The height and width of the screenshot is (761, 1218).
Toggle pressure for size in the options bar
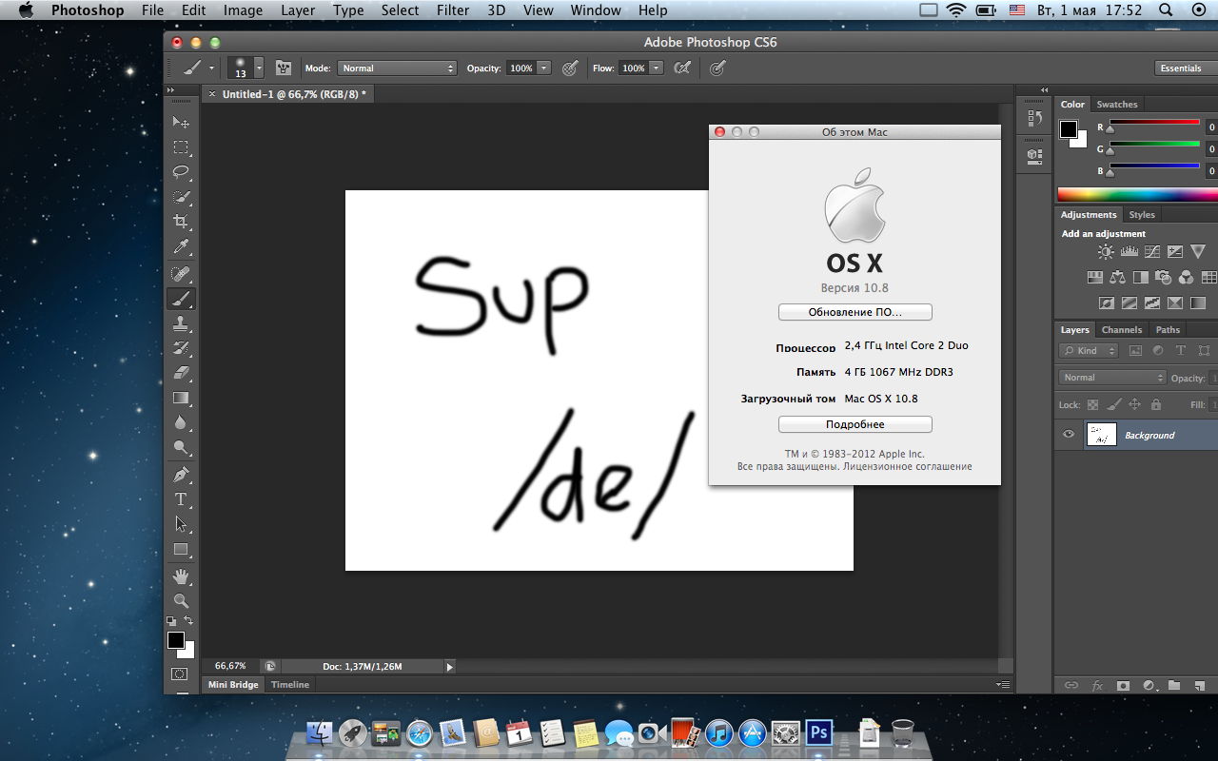pos(717,68)
